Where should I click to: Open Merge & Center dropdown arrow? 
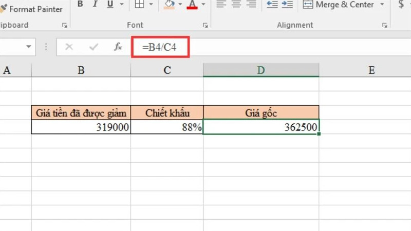[382, 4]
